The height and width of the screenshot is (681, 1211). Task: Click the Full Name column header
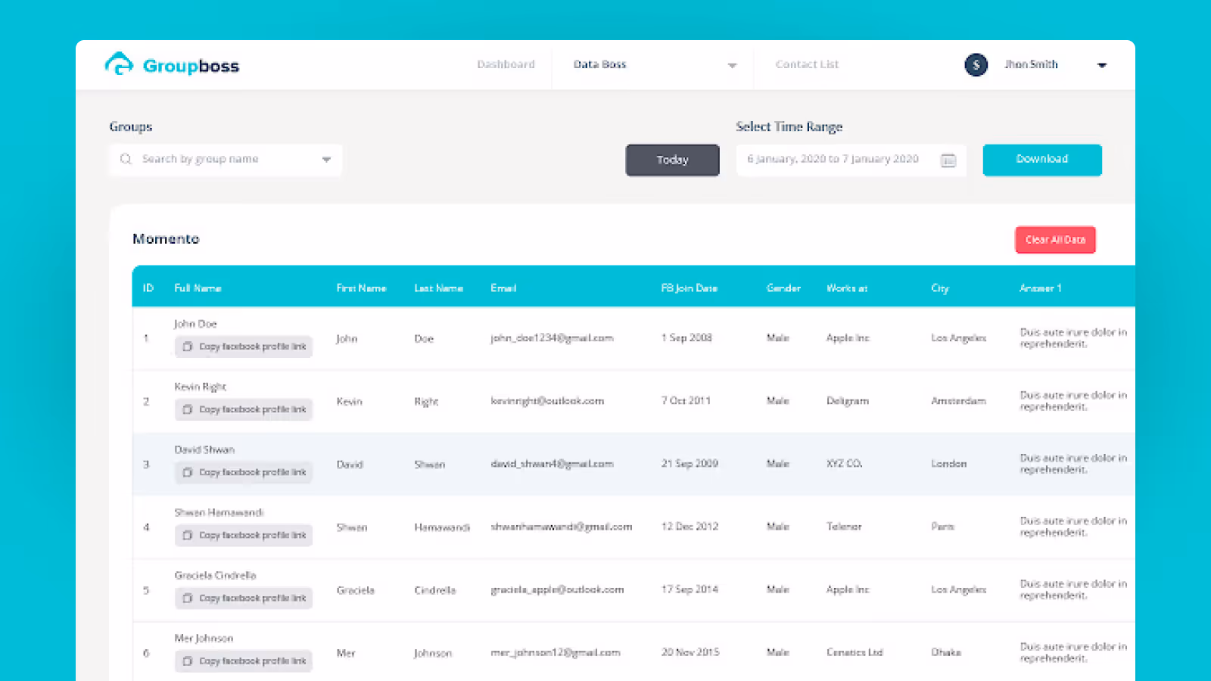[198, 288]
